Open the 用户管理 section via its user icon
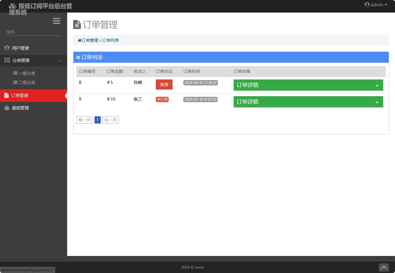 [x=7, y=48]
